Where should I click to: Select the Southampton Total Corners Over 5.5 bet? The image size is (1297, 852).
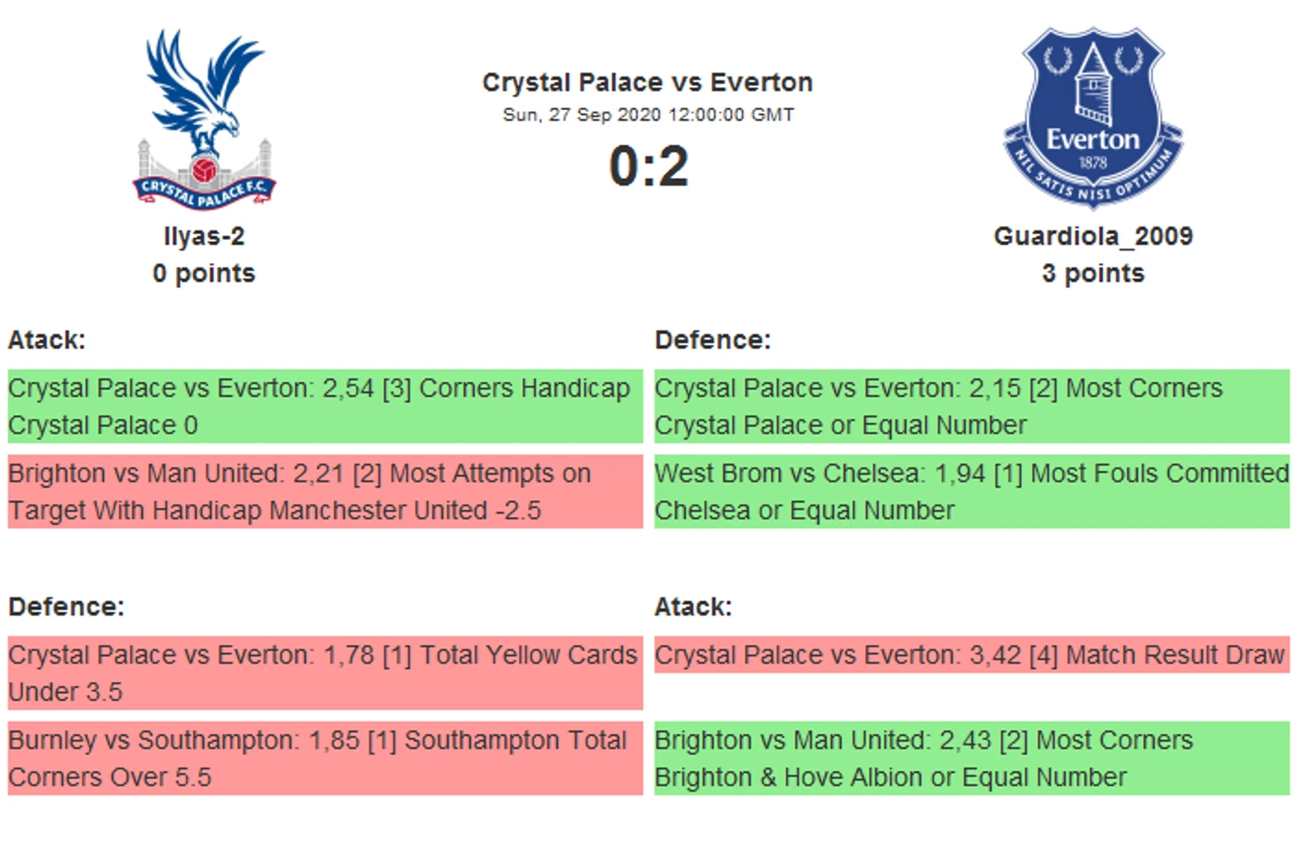pos(324,758)
